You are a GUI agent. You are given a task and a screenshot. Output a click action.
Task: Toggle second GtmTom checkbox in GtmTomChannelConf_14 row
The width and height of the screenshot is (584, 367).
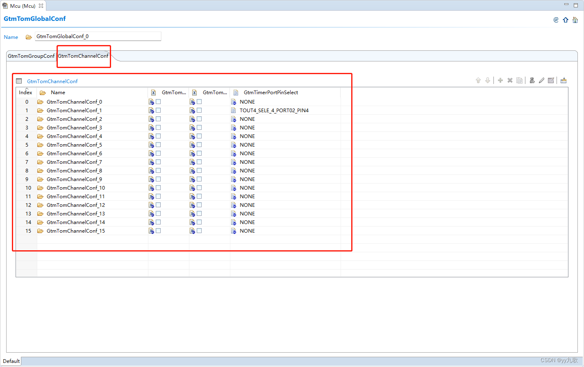point(199,222)
